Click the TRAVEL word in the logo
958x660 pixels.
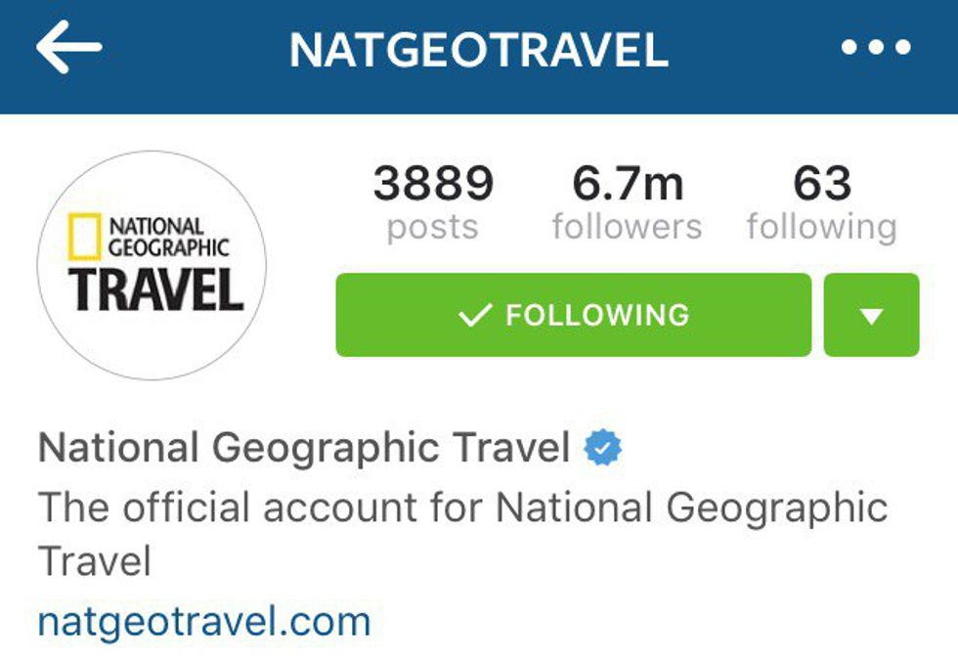click(x=155, y=289)
